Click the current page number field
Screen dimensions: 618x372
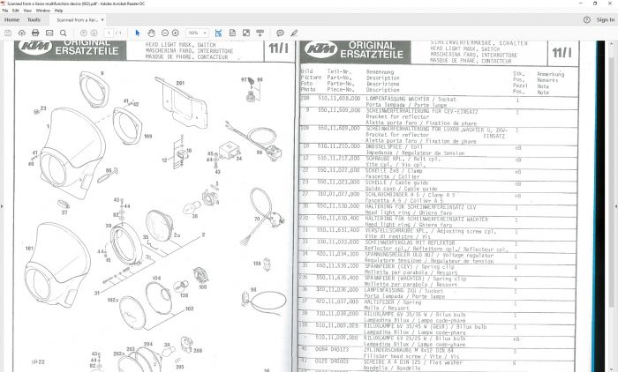(x=107, y=33)
